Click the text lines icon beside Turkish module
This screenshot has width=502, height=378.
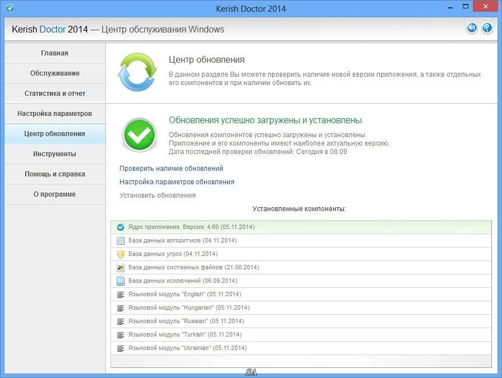(x=121, y=335)
